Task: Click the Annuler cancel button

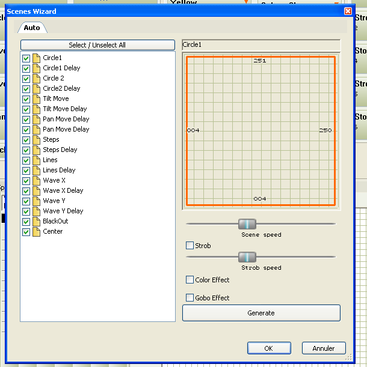Action: pos(324,348)
